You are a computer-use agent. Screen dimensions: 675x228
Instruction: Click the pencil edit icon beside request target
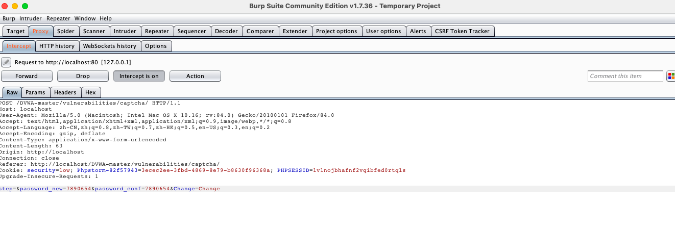pos(6,62)
